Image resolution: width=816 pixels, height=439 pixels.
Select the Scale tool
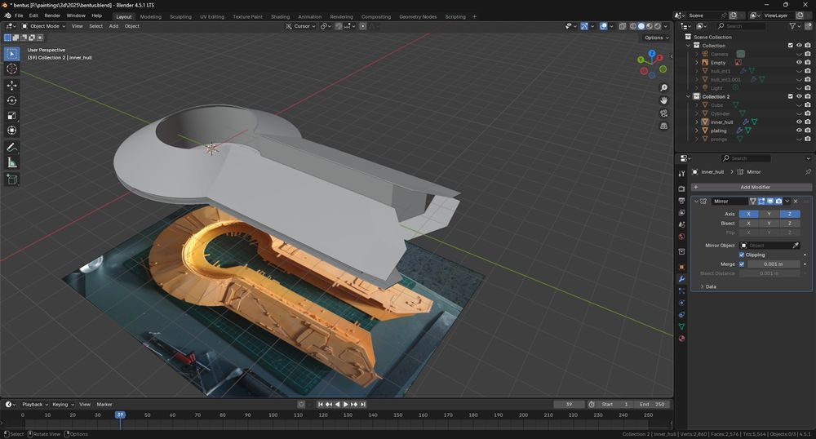(12, 115)
